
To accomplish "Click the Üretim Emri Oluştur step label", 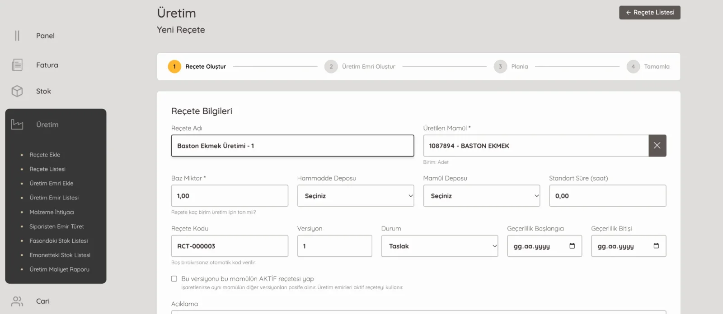I will pos(369,67).
